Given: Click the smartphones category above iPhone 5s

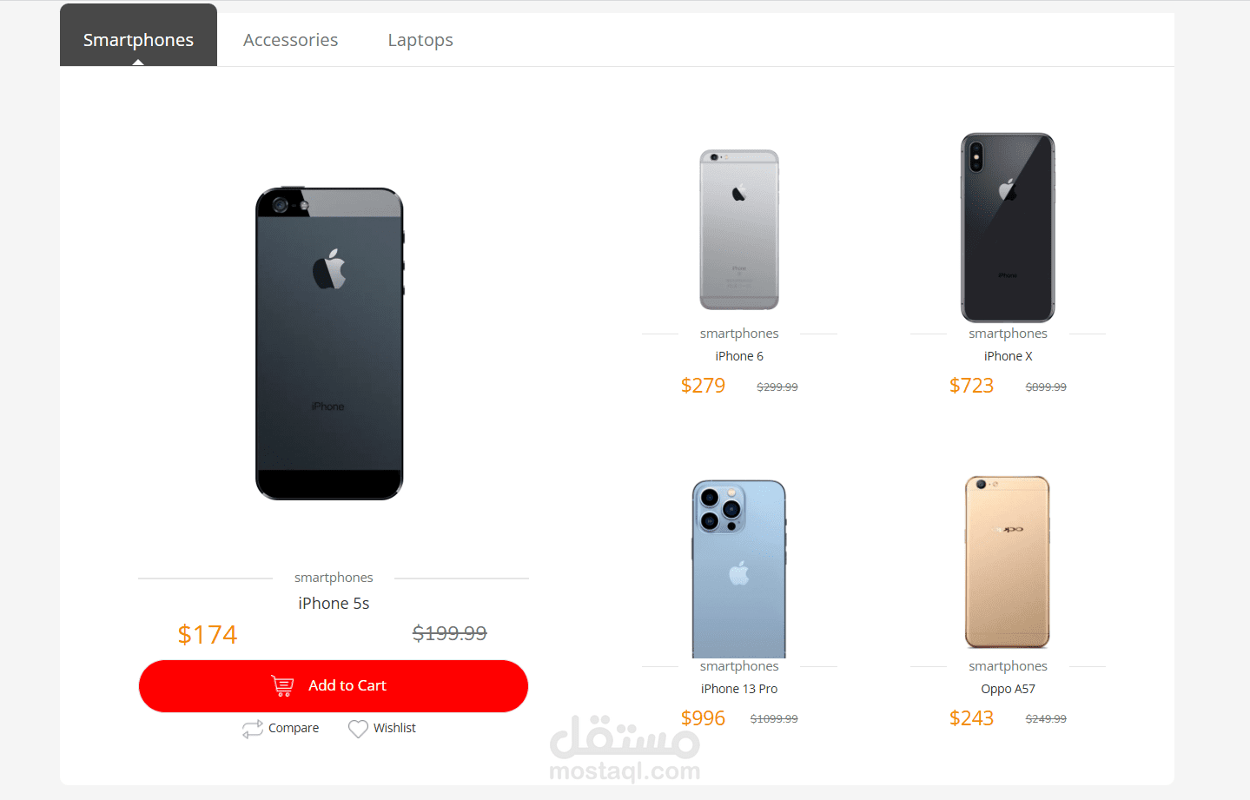Looking at the screenshot, I should point(334,578).
